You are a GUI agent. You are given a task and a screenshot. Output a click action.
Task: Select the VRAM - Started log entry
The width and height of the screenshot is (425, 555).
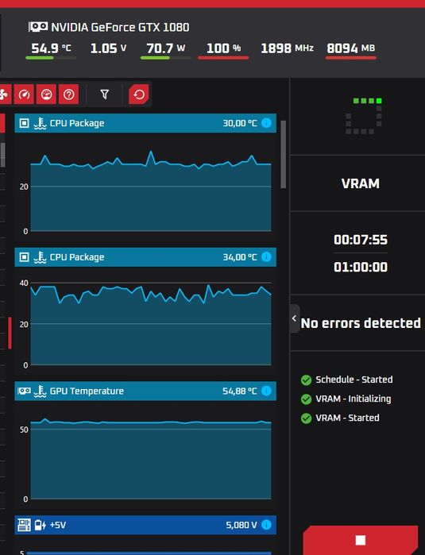click(x=347, y=418)
